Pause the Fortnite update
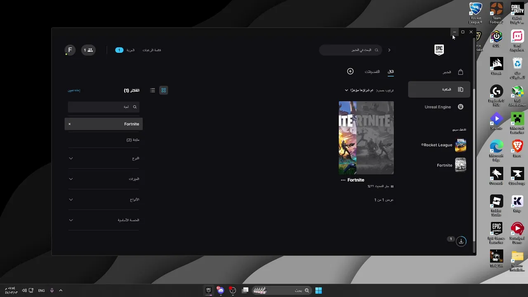The width and height of the screenshot is (528, 297). click(x=392, y=186)
